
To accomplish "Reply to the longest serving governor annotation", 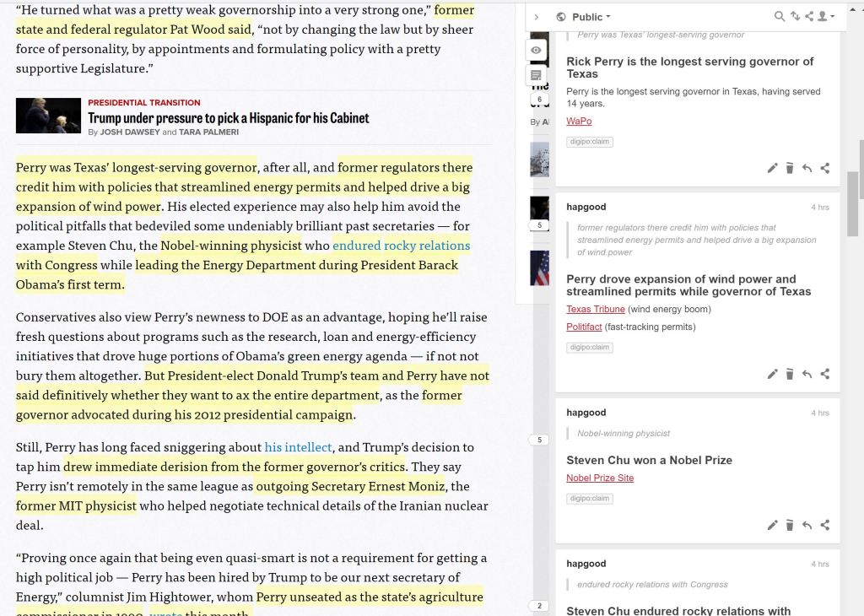I will point(807,169).
